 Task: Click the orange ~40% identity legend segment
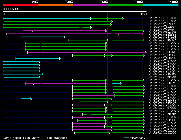55,5
